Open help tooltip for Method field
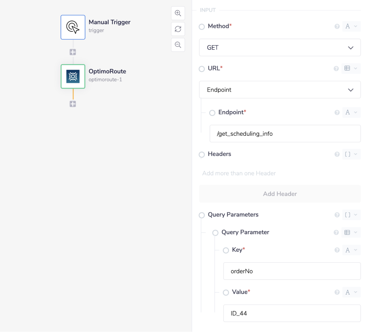367x332 pixels. point(337,26)
